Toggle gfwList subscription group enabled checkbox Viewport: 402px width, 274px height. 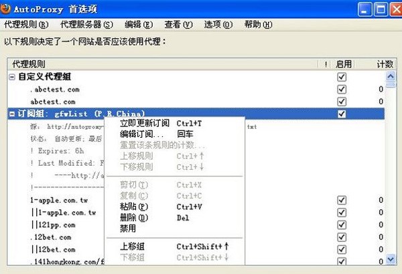pyautogui.click(x=342, y=114)
